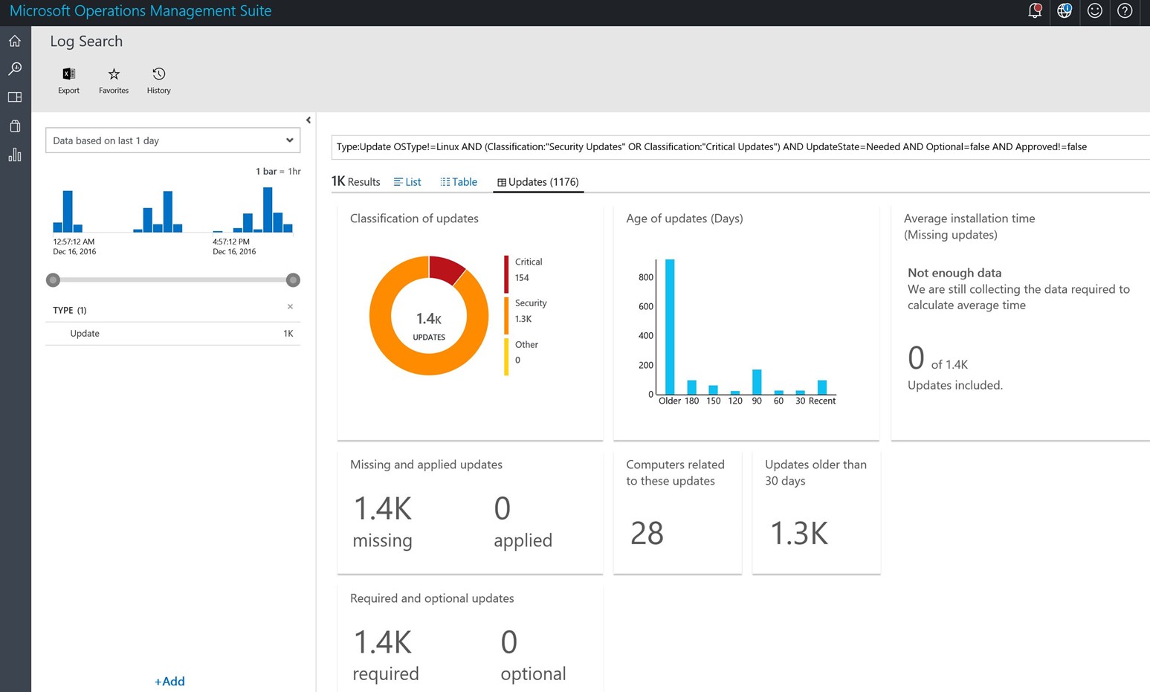Click 'Not enough data' message
This screenshot has width=1150, height=692.
click(x=954, y=273)
